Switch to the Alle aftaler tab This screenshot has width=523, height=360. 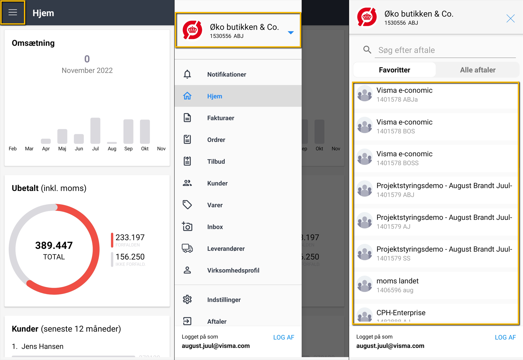[x=478, y=70]
